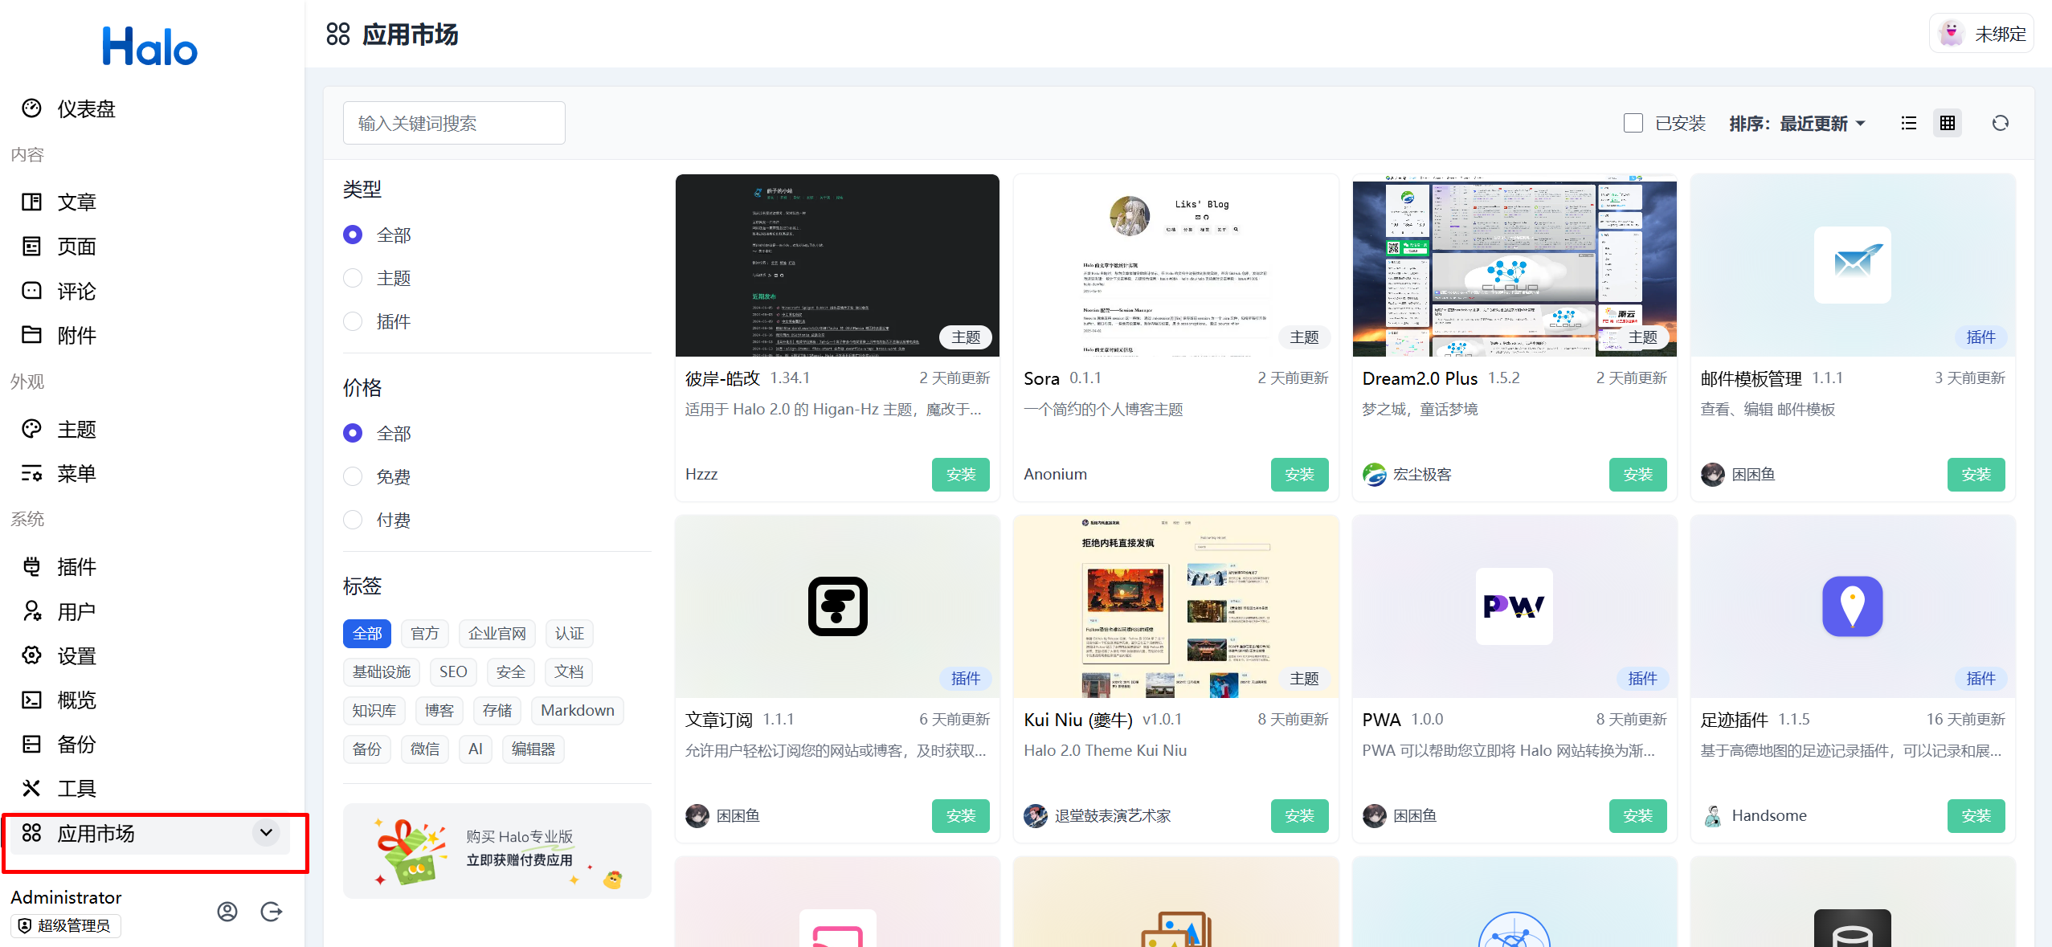Image resolution: width=2052 pixels, height=947 pixels.
Task: Open the 概览 overview terminal icon
Action: click(x=31, y=700)
